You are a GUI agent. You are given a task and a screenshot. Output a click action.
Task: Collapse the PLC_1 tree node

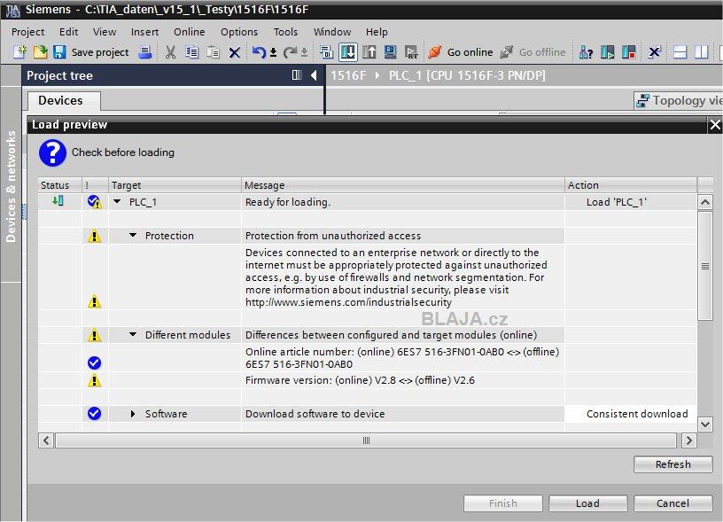coord(117,201)
